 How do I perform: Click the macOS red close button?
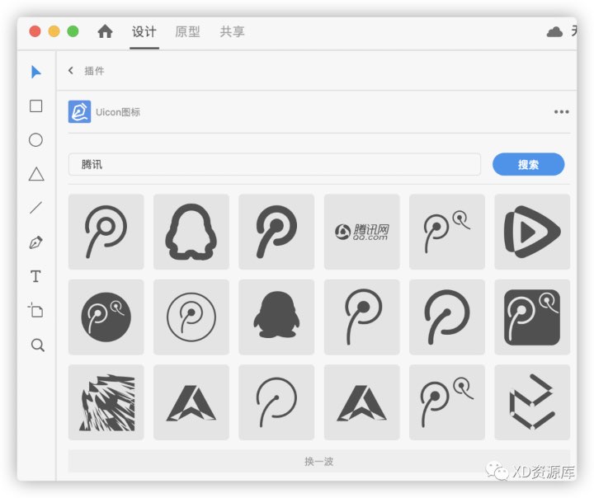35,31
